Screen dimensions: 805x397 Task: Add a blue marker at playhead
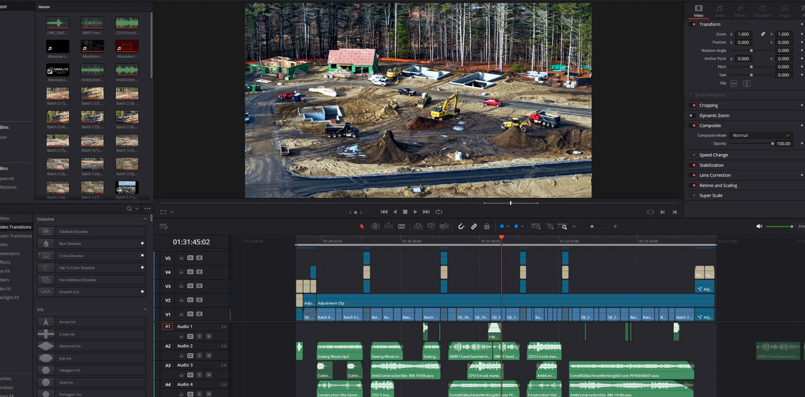click(x=516, y=227)
